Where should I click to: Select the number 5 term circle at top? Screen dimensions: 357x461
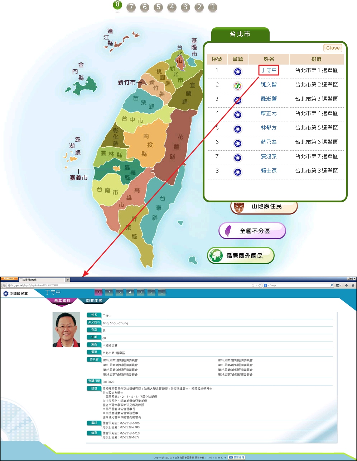pos(158,7)
